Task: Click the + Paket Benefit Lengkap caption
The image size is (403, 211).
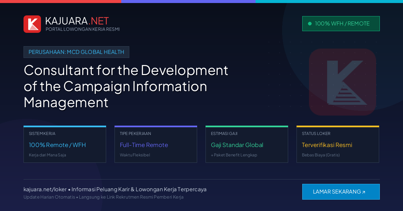Action: coord(234,155)
